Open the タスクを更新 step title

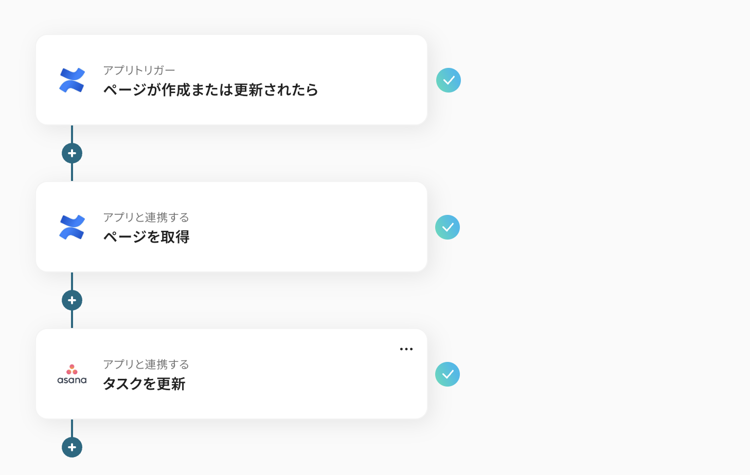pos(144,384)
